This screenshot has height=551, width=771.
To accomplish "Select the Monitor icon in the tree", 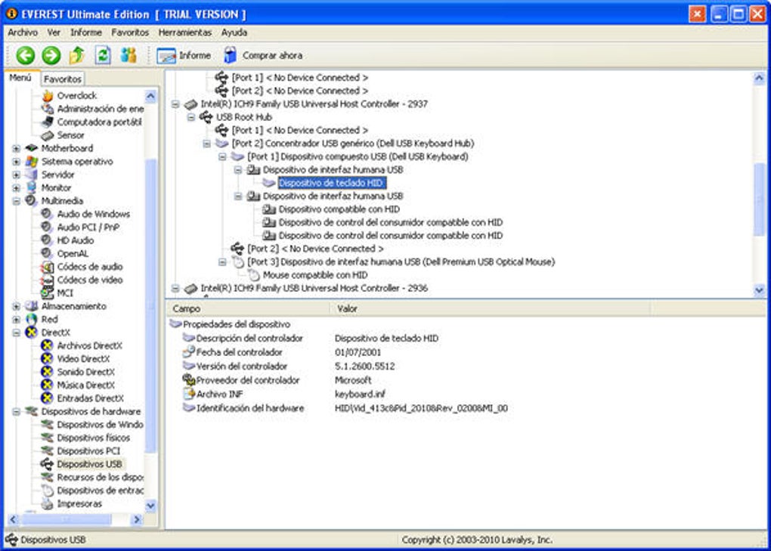I will pyautogui.click(x=32, y=187).
